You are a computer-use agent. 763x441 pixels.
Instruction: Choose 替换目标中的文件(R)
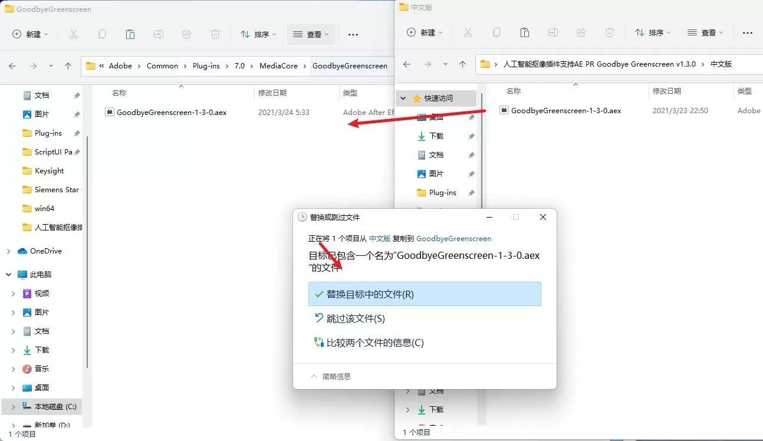[425, 294]
